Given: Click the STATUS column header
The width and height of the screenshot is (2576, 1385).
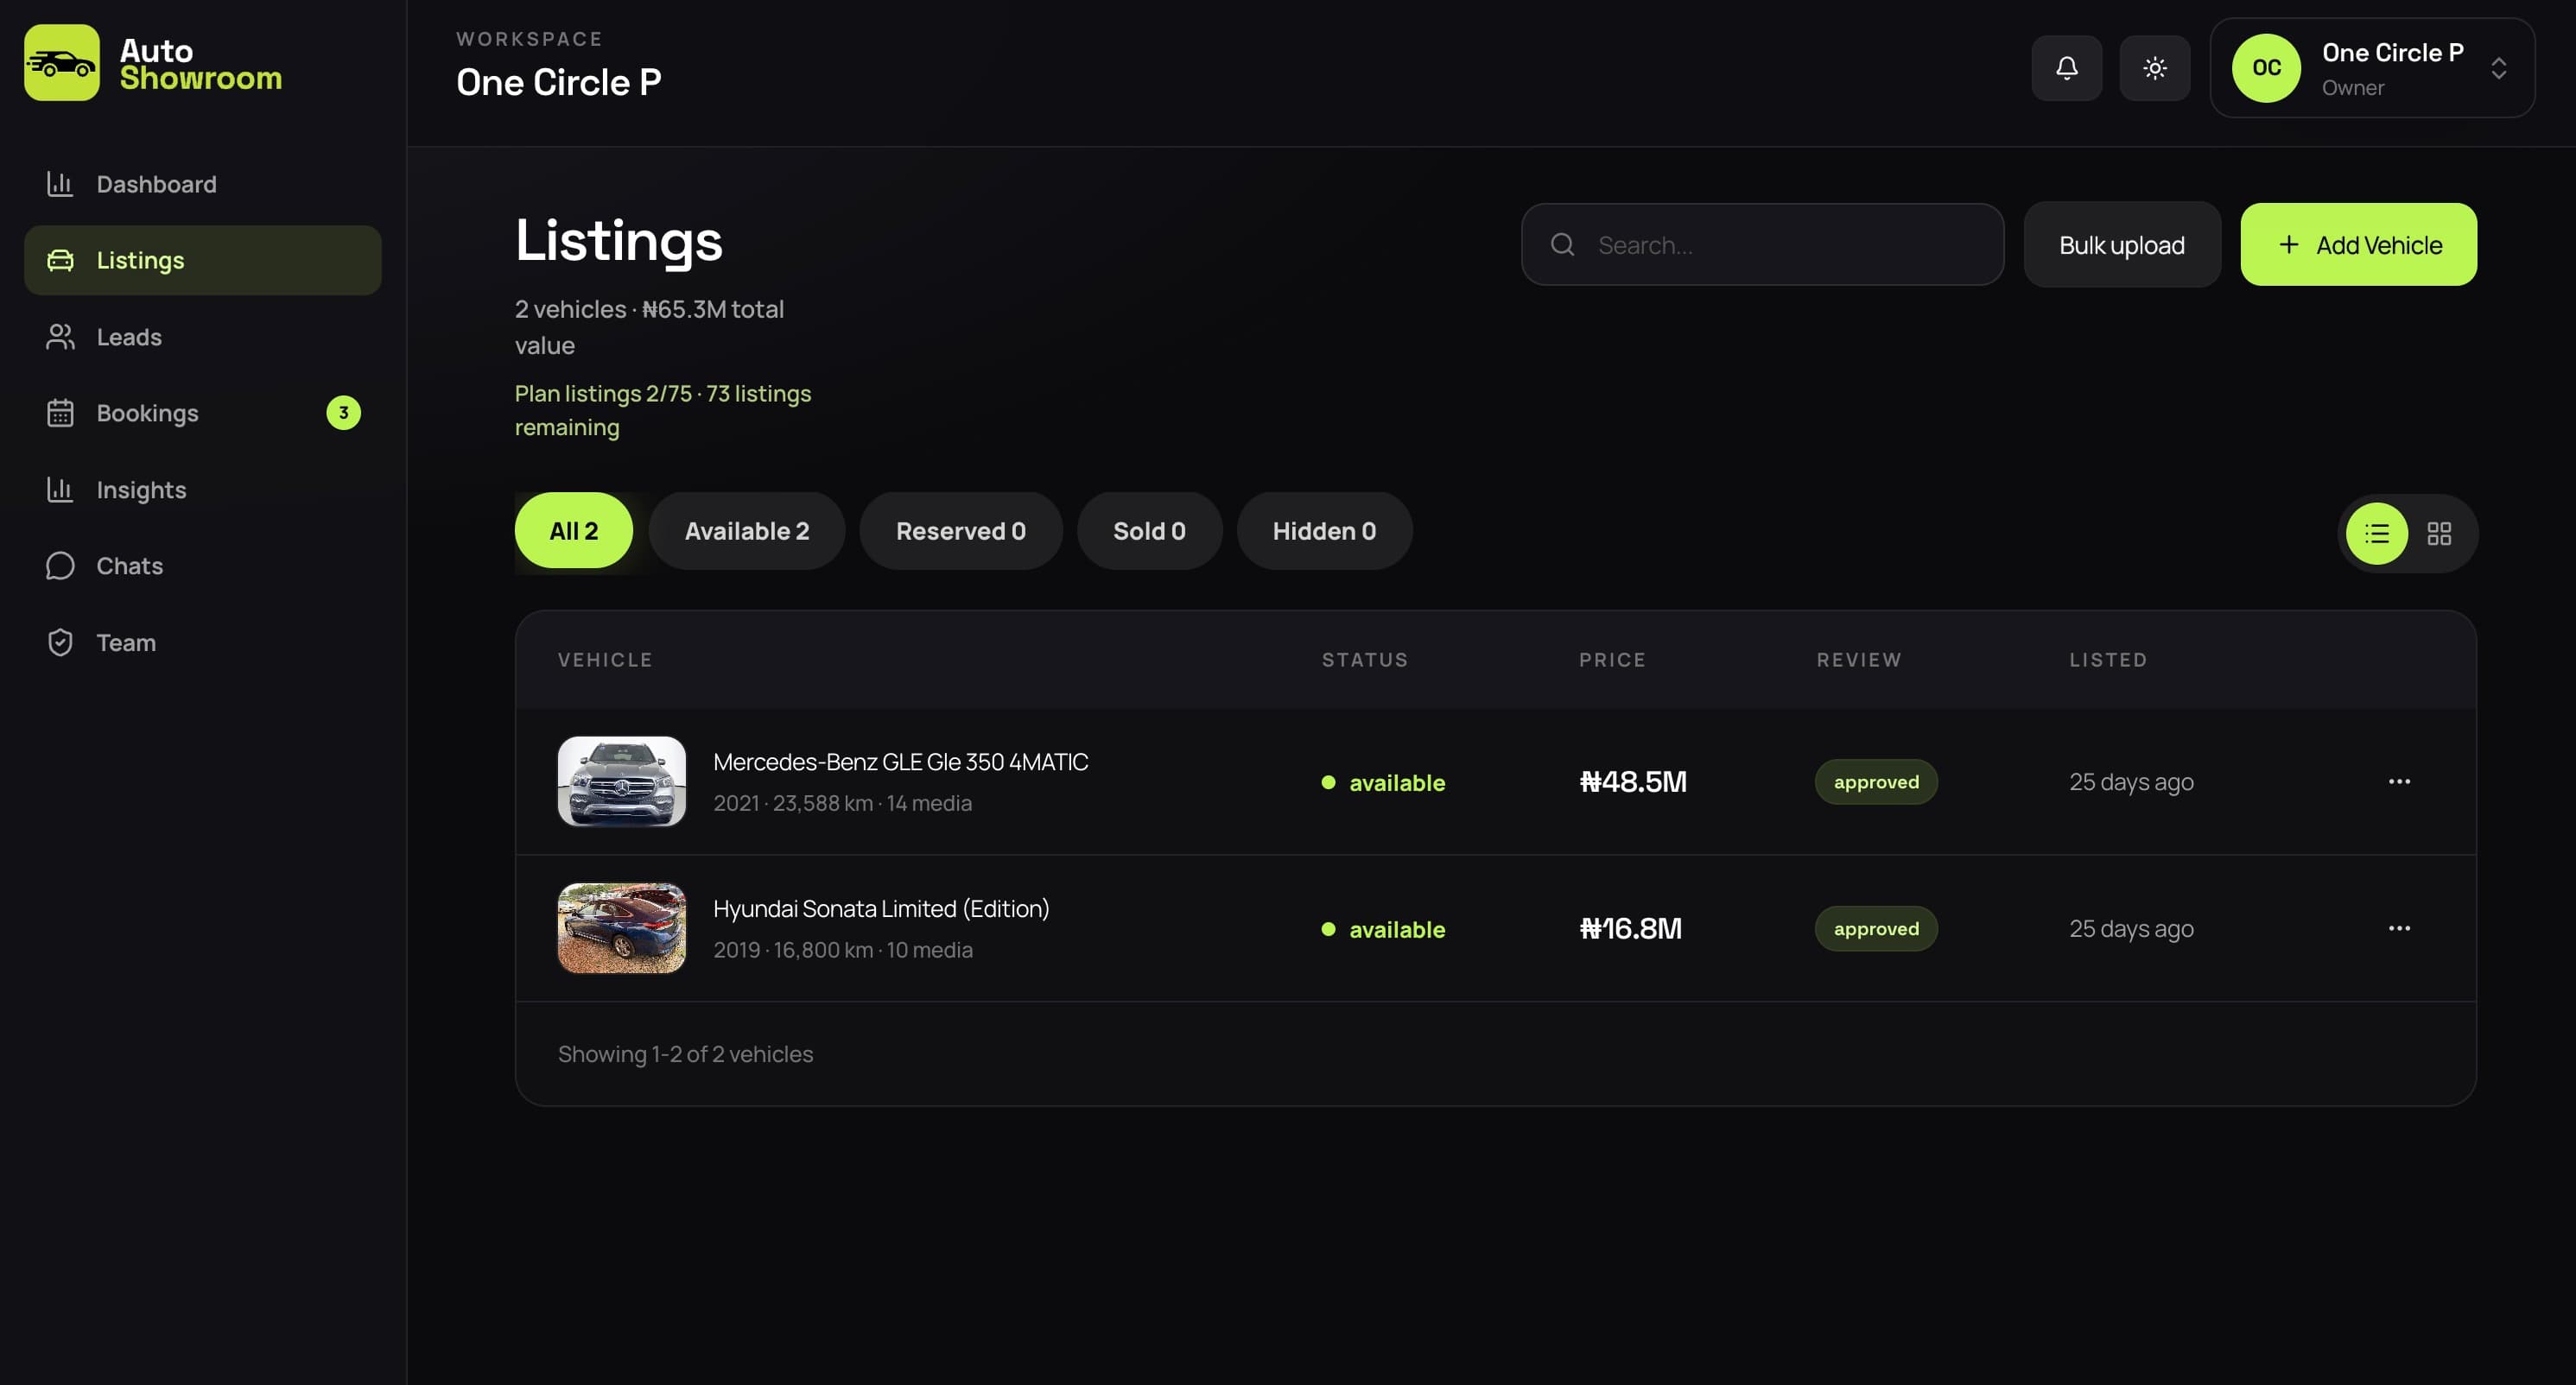Looking at the screenshot, I should 1365,660.
